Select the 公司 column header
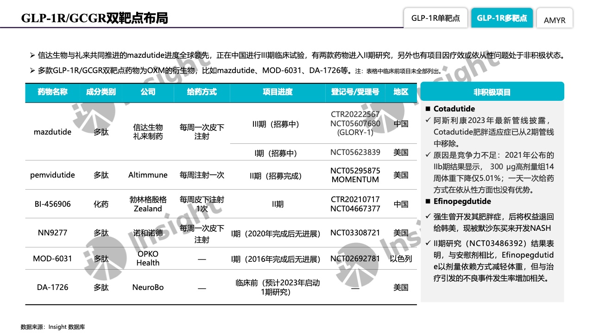593x333 pixels. pos(148,92)
